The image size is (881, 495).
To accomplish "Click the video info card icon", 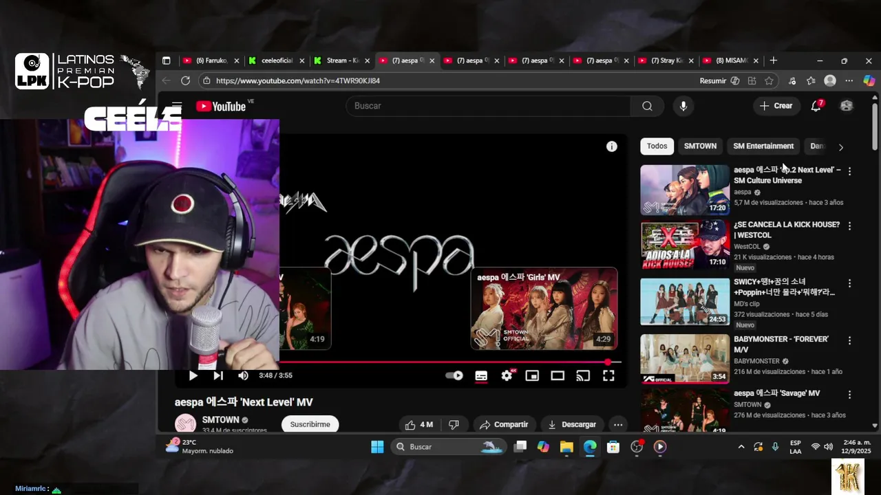I will point(612,146).
